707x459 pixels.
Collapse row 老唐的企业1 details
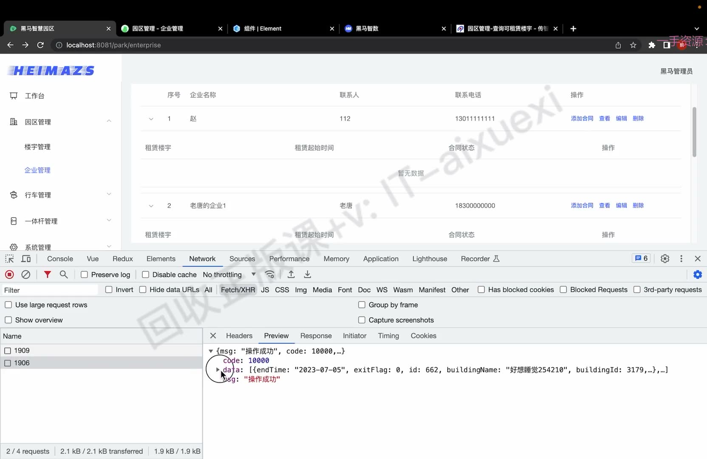pyautogui.click(x=151, y=206)
